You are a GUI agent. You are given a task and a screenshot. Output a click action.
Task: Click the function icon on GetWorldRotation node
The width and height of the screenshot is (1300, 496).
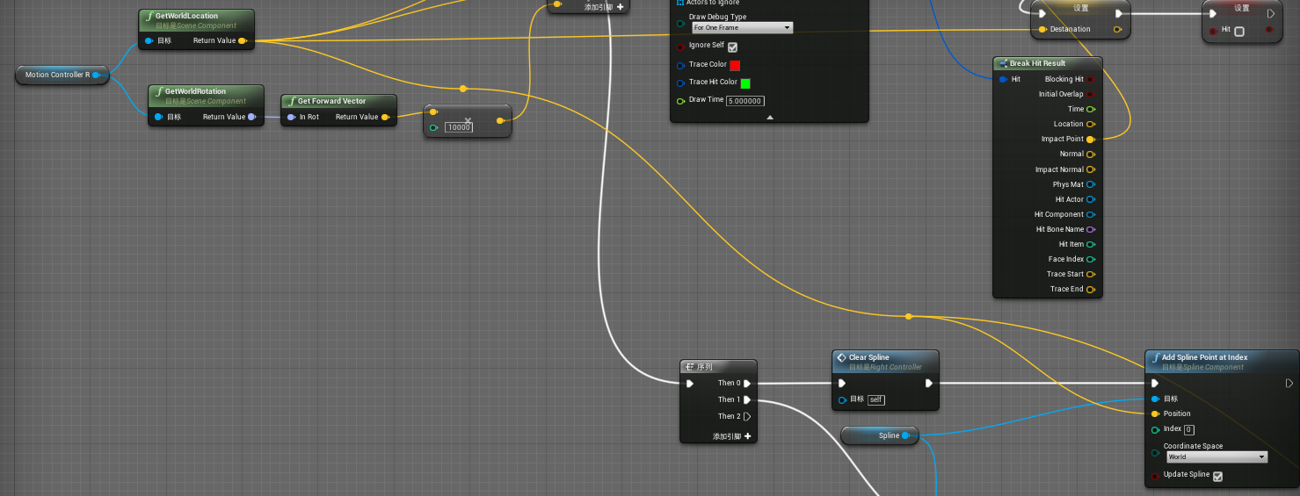[157, 91]
